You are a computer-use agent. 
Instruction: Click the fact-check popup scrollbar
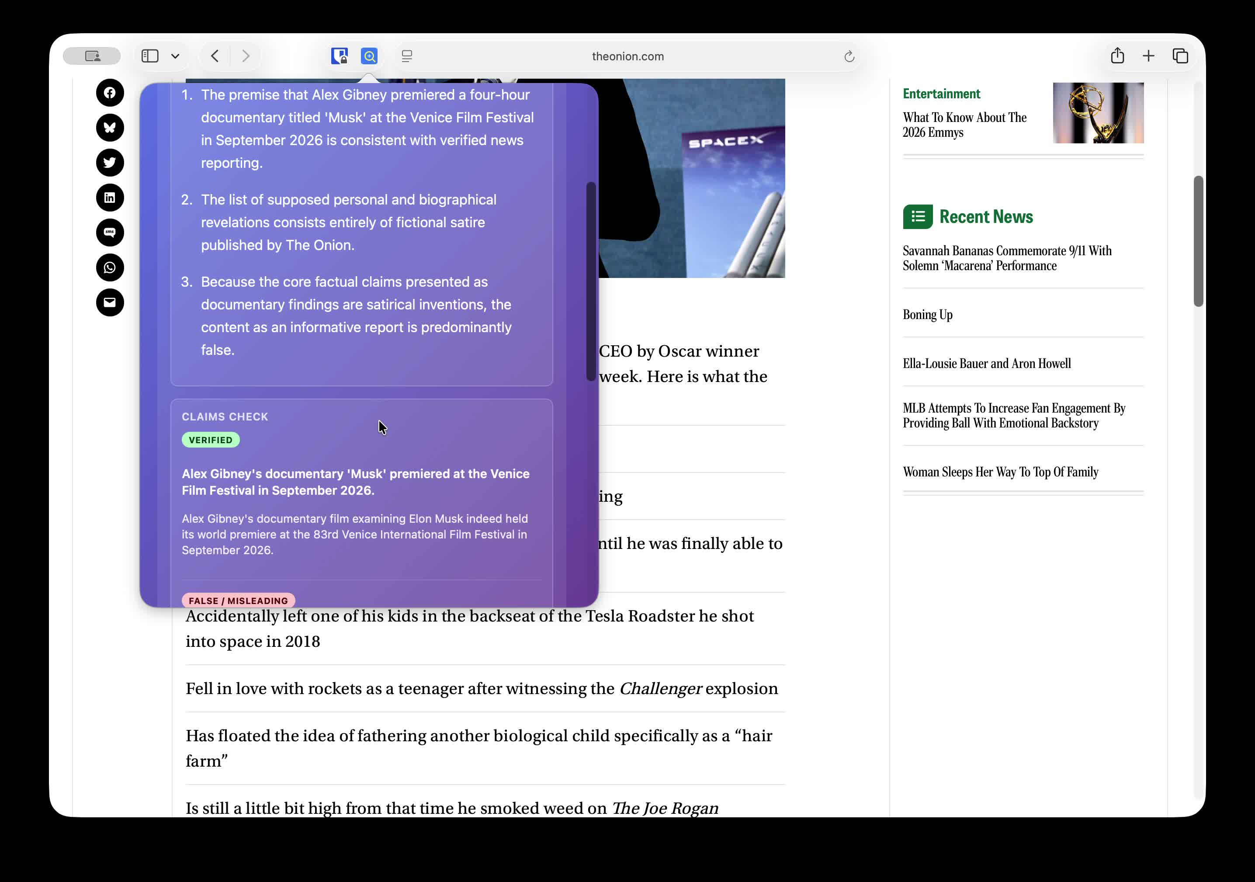[591, 281]
